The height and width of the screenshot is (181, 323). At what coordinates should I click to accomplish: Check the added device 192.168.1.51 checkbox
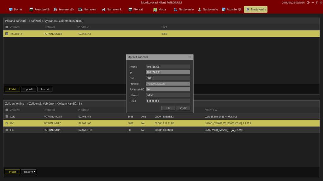[7, 34]
